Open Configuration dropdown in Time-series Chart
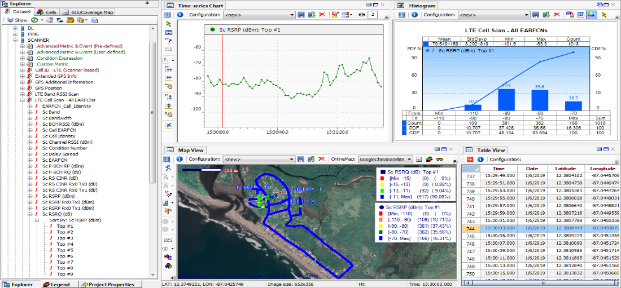Screen dimensions: 621x288 click(259, 15)
